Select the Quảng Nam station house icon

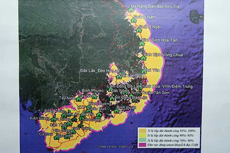133,20
